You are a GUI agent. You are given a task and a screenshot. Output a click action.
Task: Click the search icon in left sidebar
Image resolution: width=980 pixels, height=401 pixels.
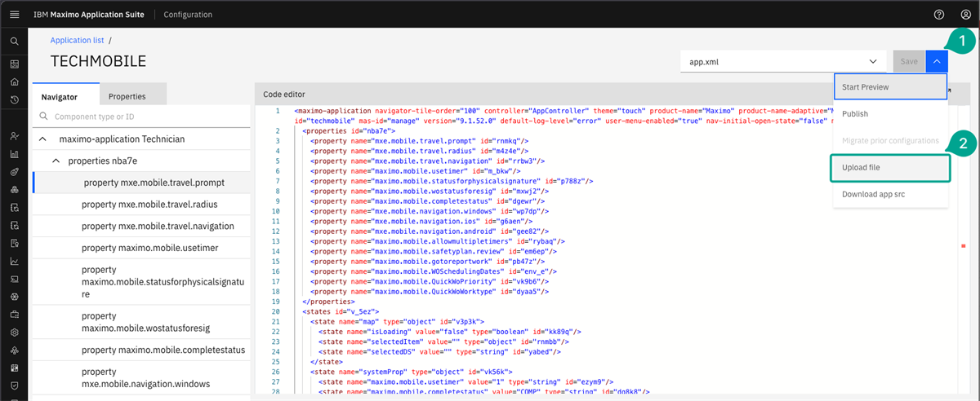point(14,41)
